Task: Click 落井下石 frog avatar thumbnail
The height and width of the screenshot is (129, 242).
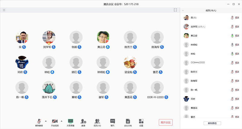Action: tap(49, 88)
